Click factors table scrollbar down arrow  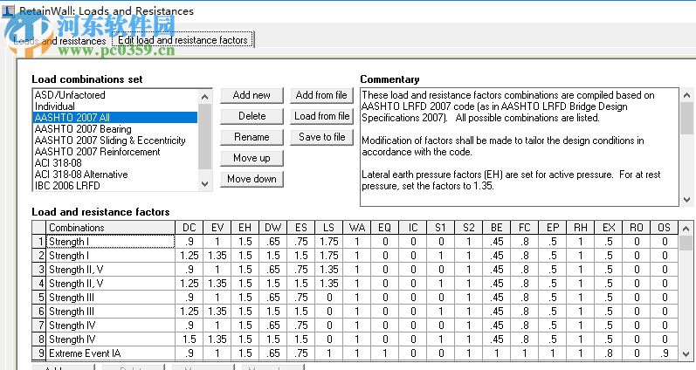pos(686,353)
